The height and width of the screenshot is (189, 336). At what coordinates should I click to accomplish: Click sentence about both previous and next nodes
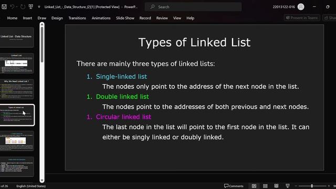coord(205,107)
